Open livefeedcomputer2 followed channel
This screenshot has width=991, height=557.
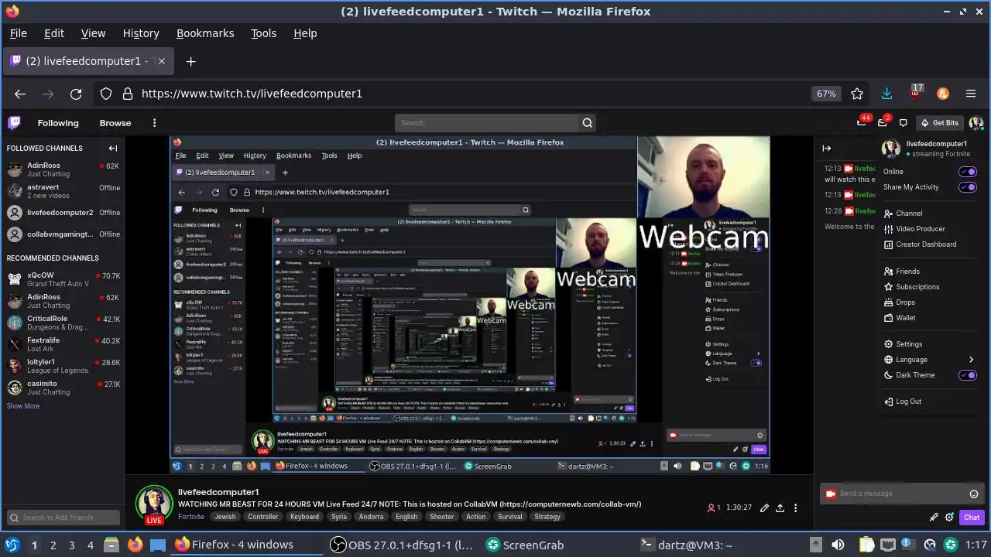click(x=62, y=213)
